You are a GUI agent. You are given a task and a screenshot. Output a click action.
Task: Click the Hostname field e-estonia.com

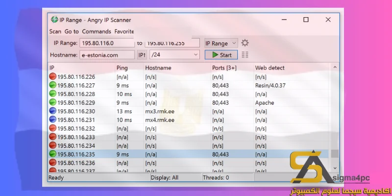click(x=107, y=55)
